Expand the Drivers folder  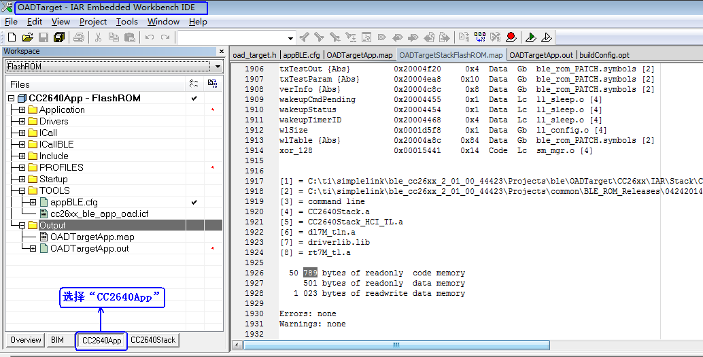click(22, 122)
